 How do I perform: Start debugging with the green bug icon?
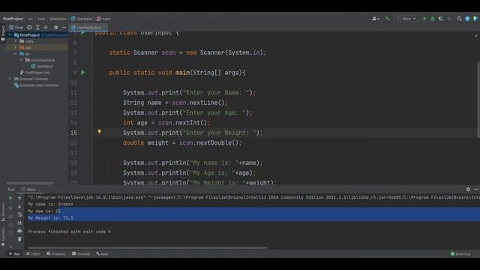pyautogui.click(x=433, y=19)
